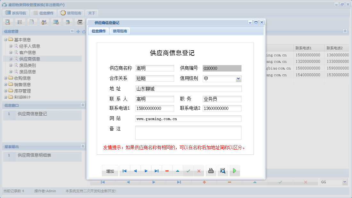Screen dimensions: 352x198
Task: Click the green run arrow in supplier dialog
Action: point(234,171)
